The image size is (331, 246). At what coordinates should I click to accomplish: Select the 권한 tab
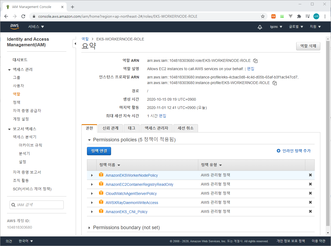[89, 128]
